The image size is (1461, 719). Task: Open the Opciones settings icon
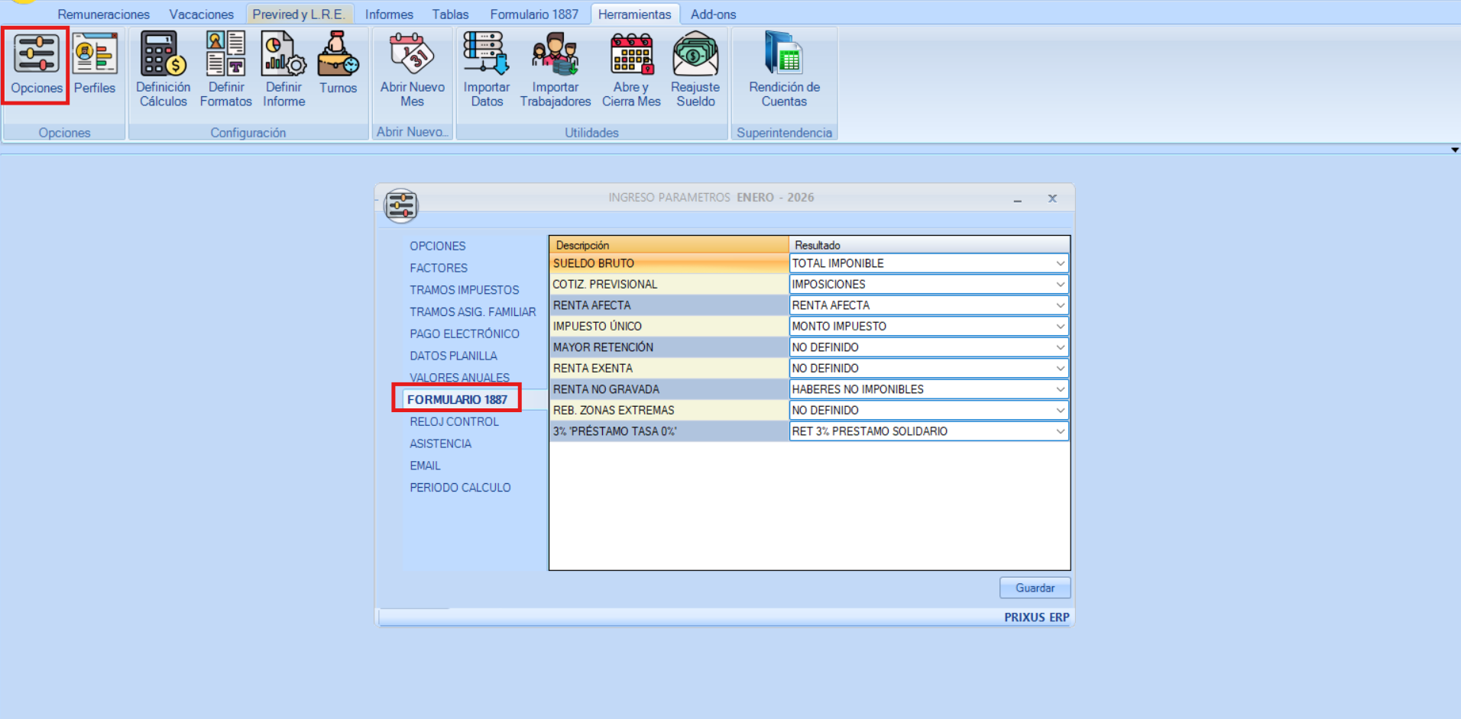(x=36, y=55)
